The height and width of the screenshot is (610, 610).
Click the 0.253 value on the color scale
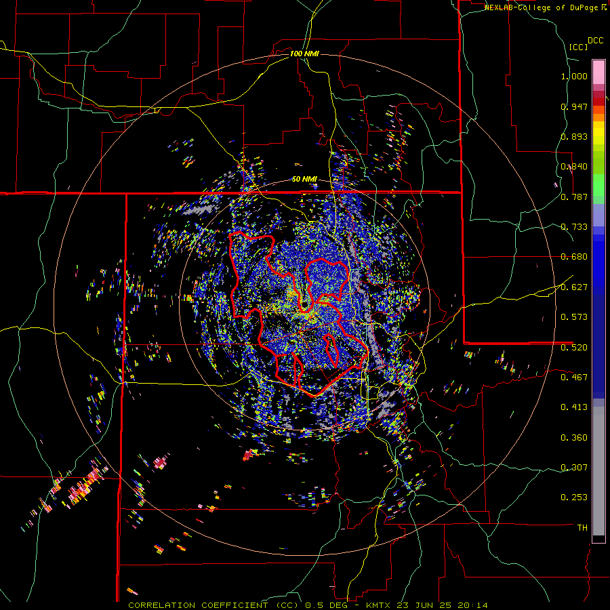(x=574, y=497)
